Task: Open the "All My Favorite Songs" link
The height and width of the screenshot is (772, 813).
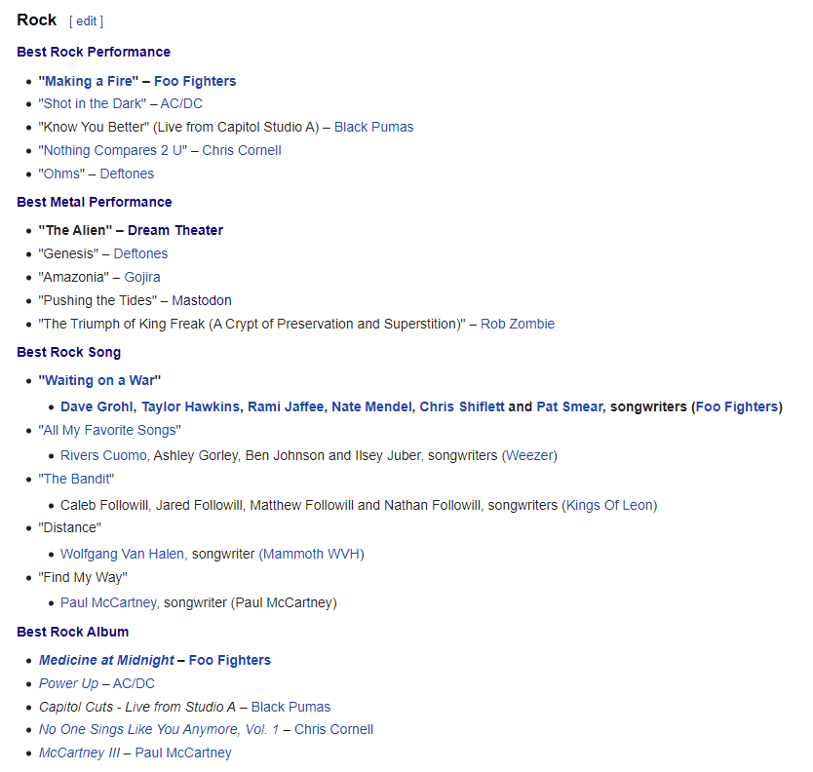Action: tap(110, 430)
